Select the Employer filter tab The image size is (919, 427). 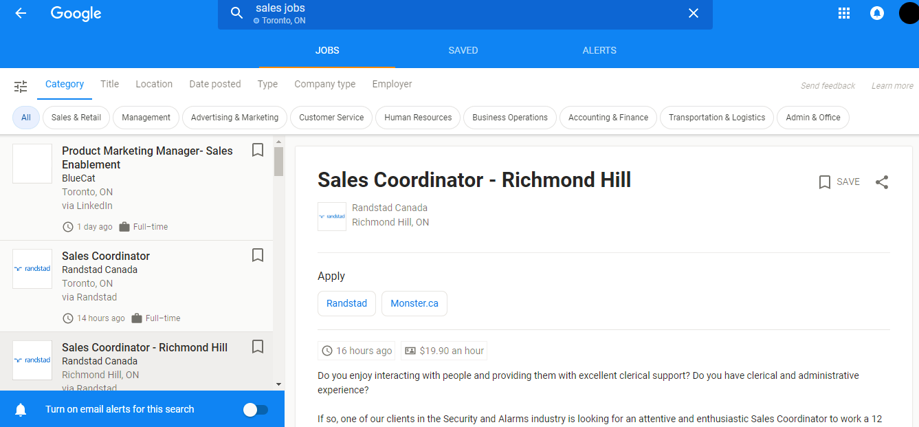pos(392,84)
